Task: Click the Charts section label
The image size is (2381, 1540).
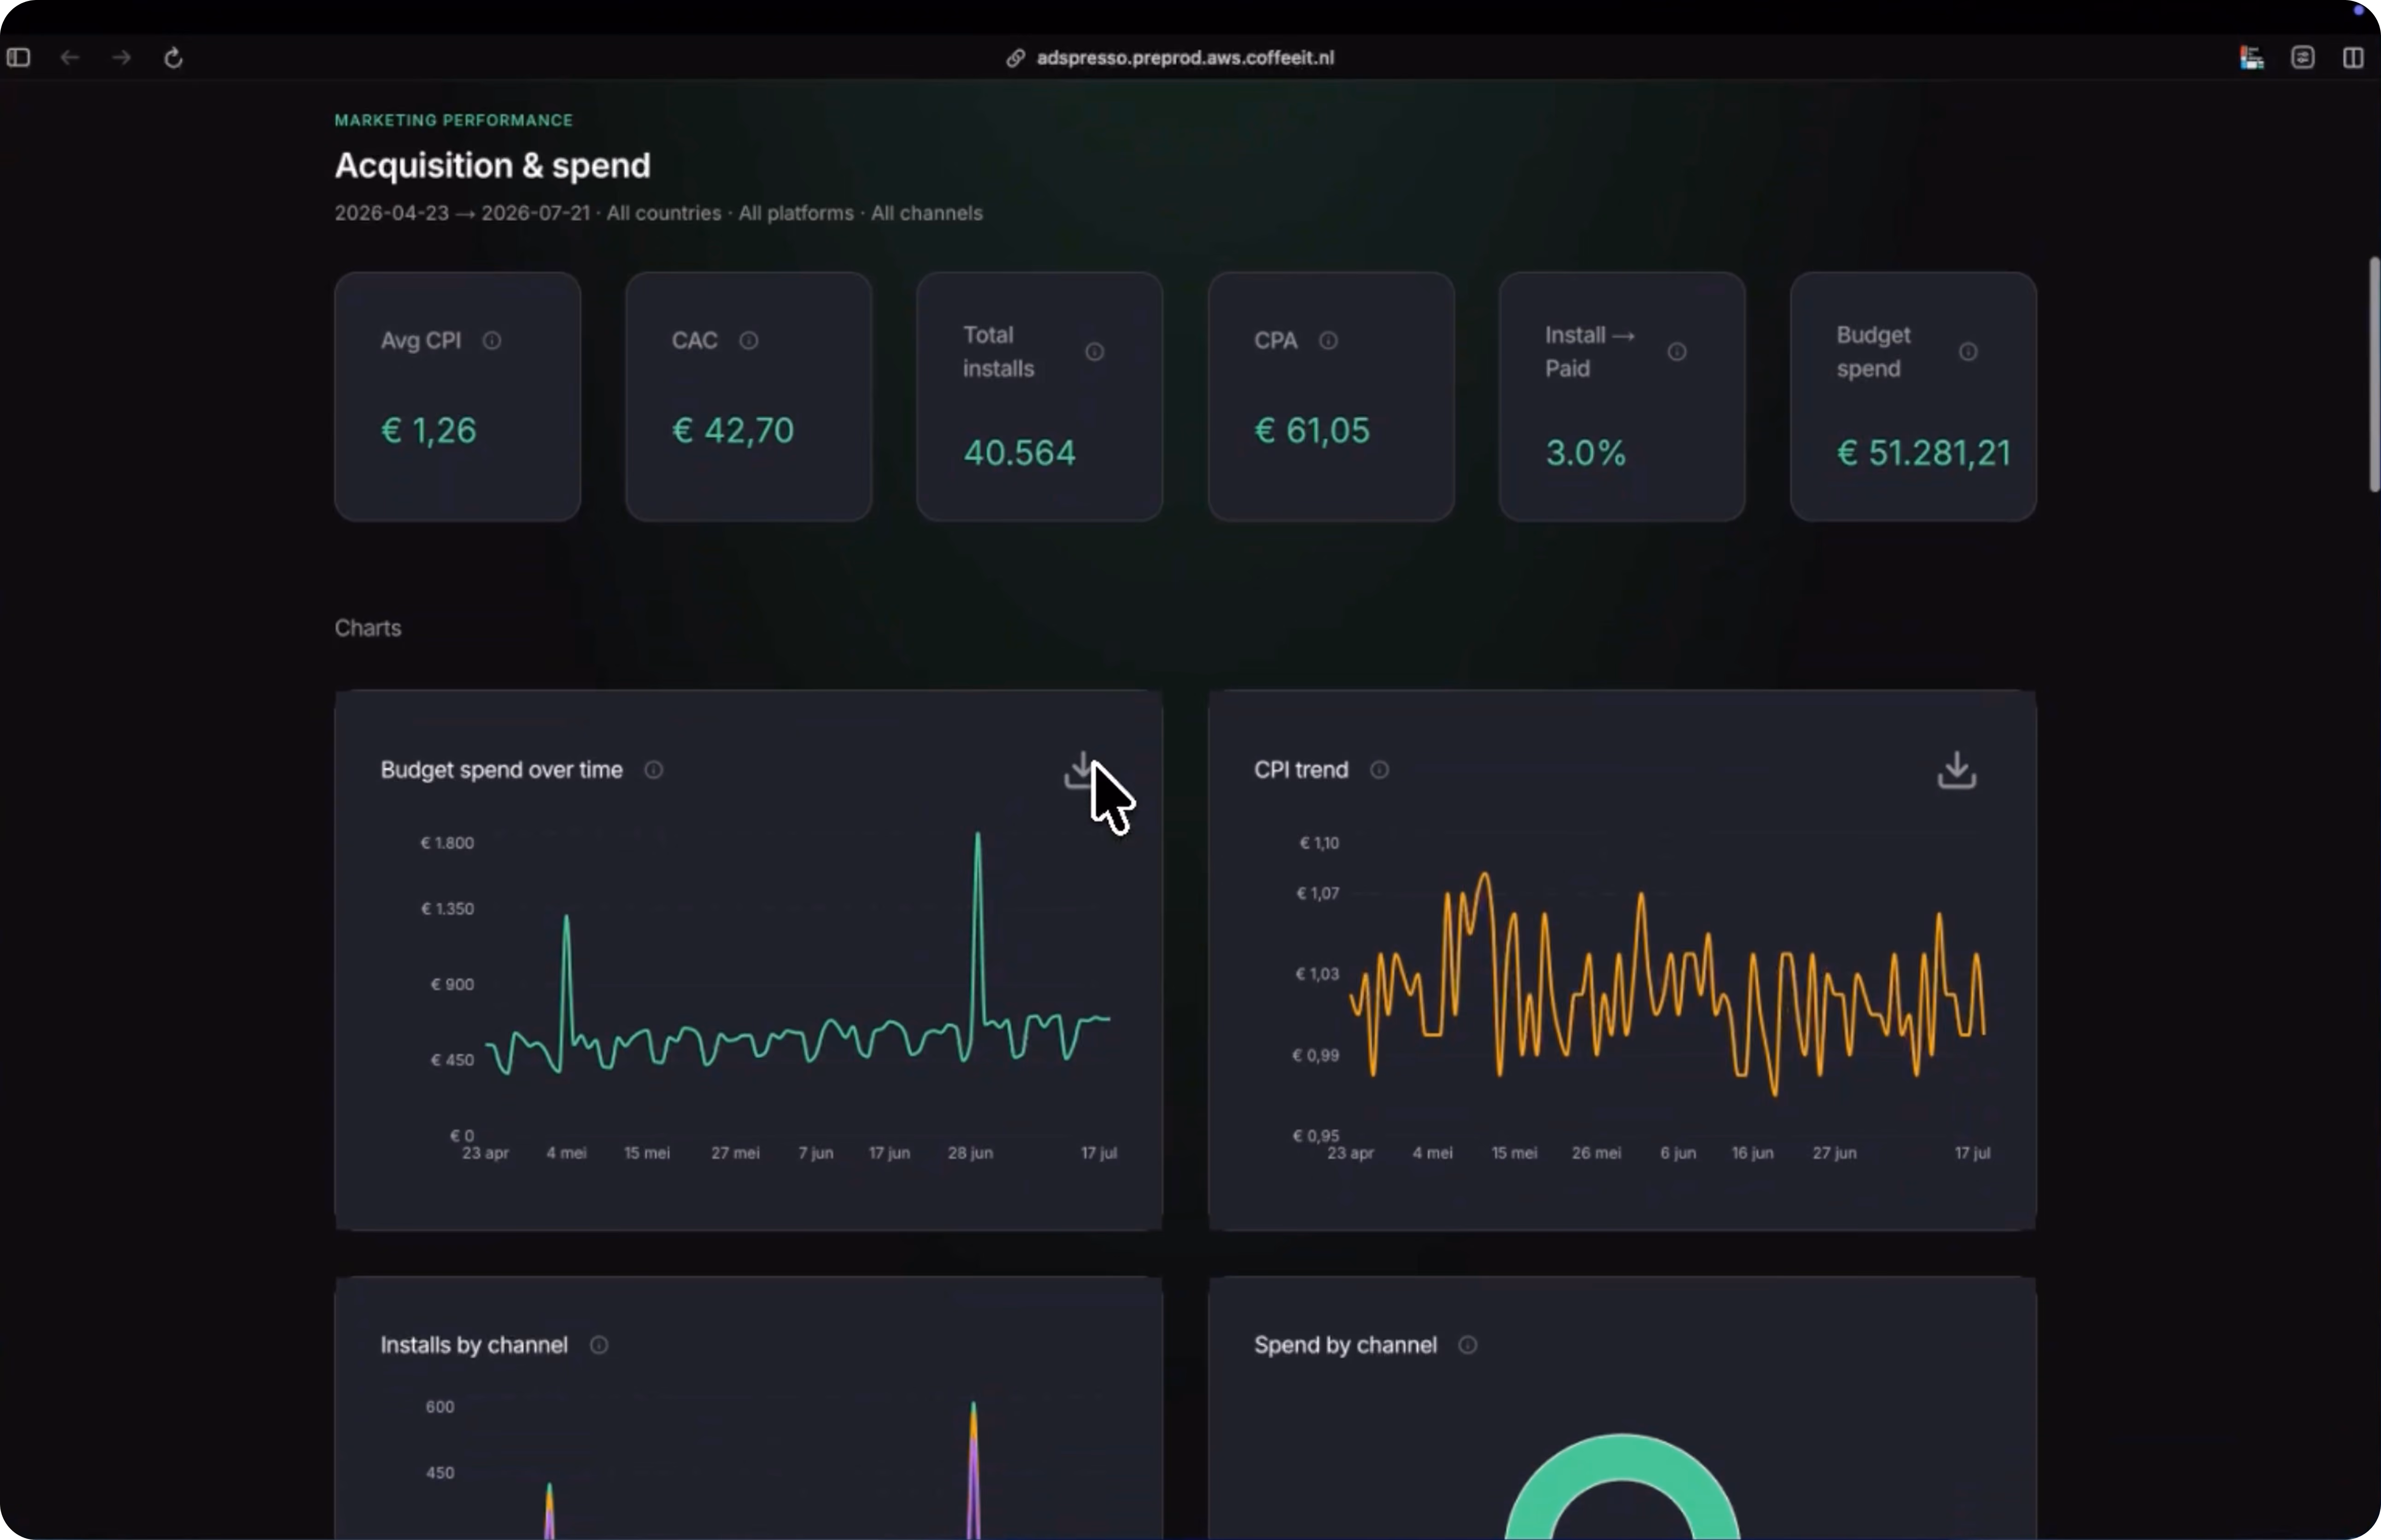Action: pyautogui.click(x=368, y=628)
